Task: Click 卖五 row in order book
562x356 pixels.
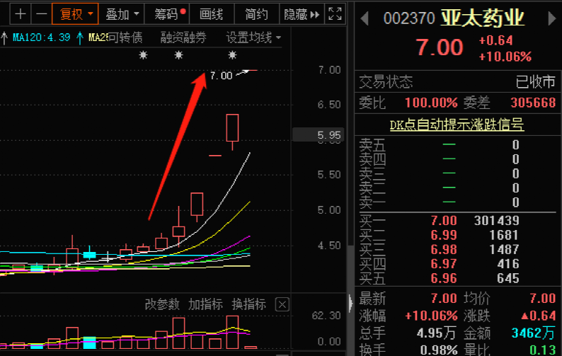Action: pos(457,144)
